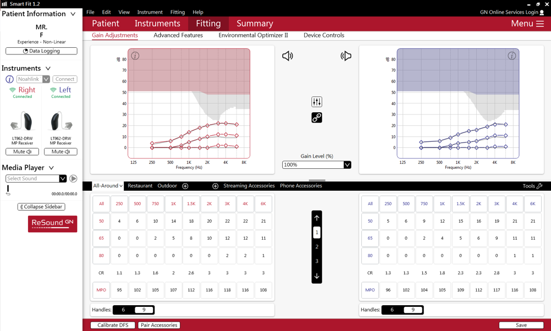This screenshot has width=551, height=331.
Task: Click the right ear graph info icon
Action: click(135, 56)
